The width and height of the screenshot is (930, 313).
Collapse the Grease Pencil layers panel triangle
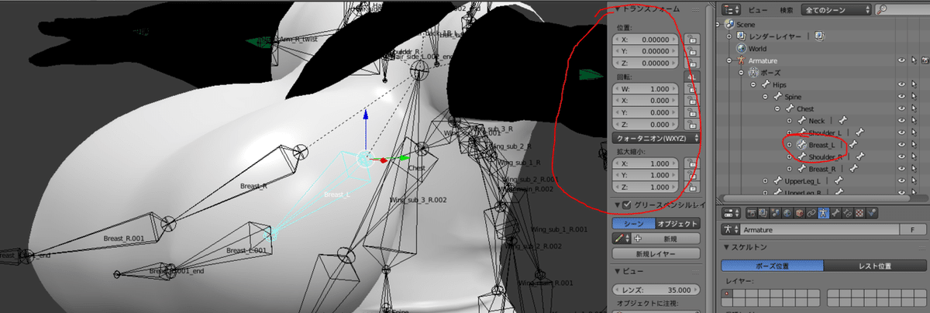point(618,205)
